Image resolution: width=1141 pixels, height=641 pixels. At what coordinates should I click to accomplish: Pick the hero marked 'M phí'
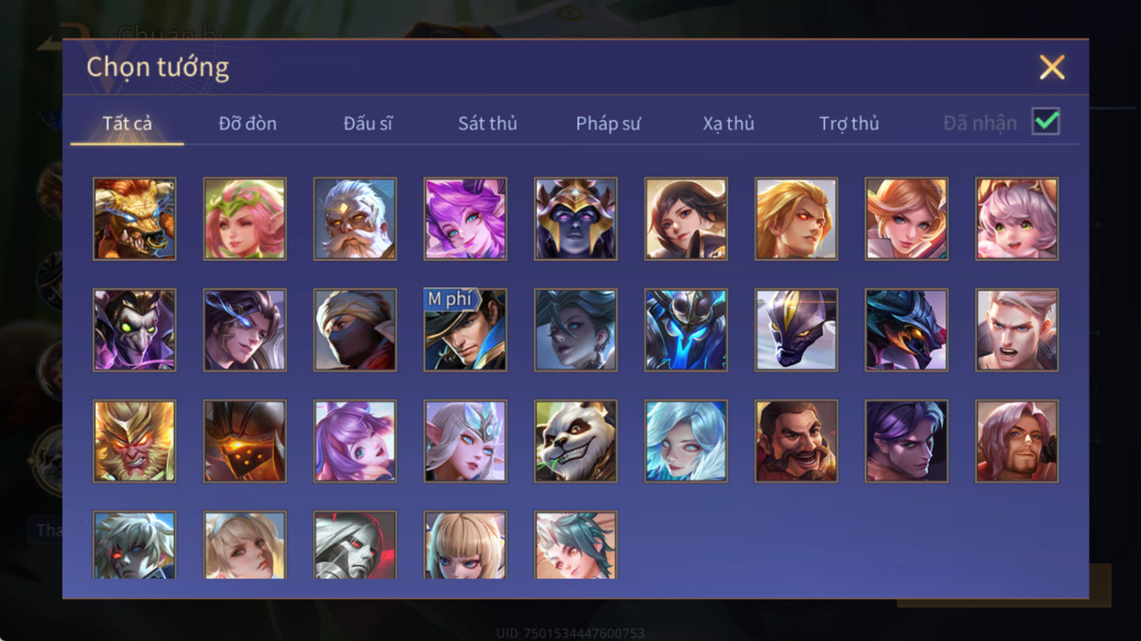(465, 329)
